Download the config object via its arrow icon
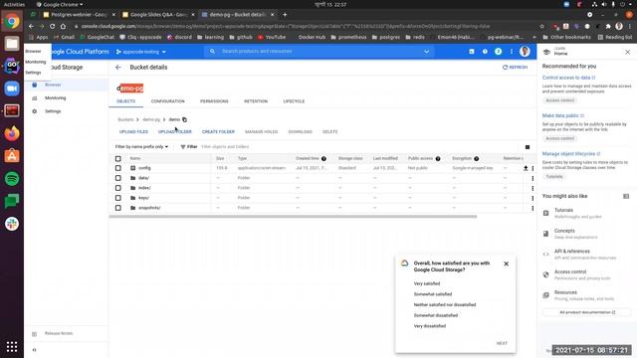The image size is (637, 358). 526,168
